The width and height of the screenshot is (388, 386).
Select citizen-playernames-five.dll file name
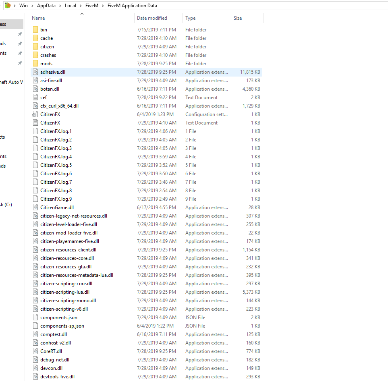pos(70,241)
